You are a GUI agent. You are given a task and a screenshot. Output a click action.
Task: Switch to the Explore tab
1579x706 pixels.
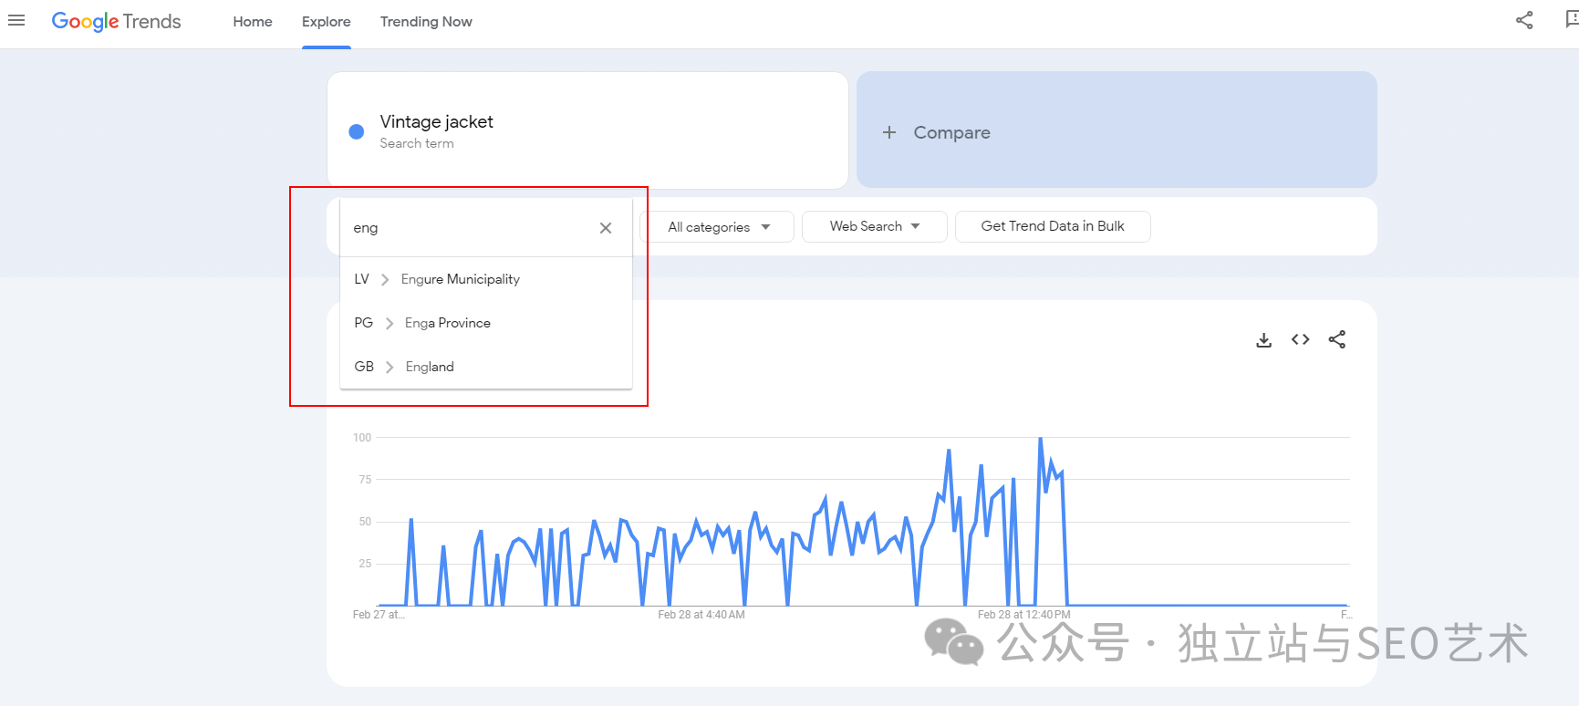point(327,22)
